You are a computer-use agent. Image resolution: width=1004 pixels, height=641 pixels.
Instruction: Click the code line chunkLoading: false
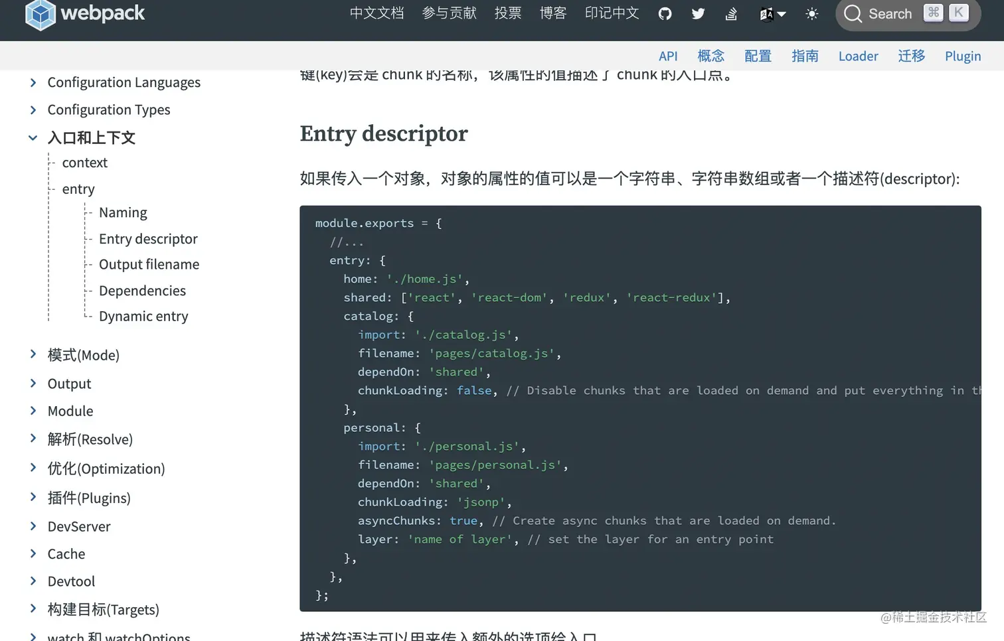click(669, 390)
